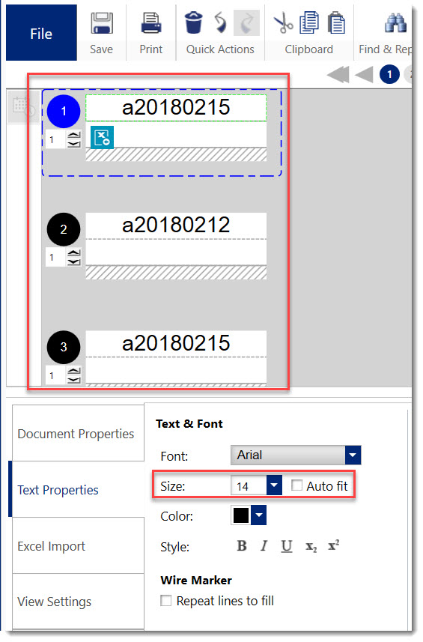Click the Excel link icon on label 1

point(102,137)
